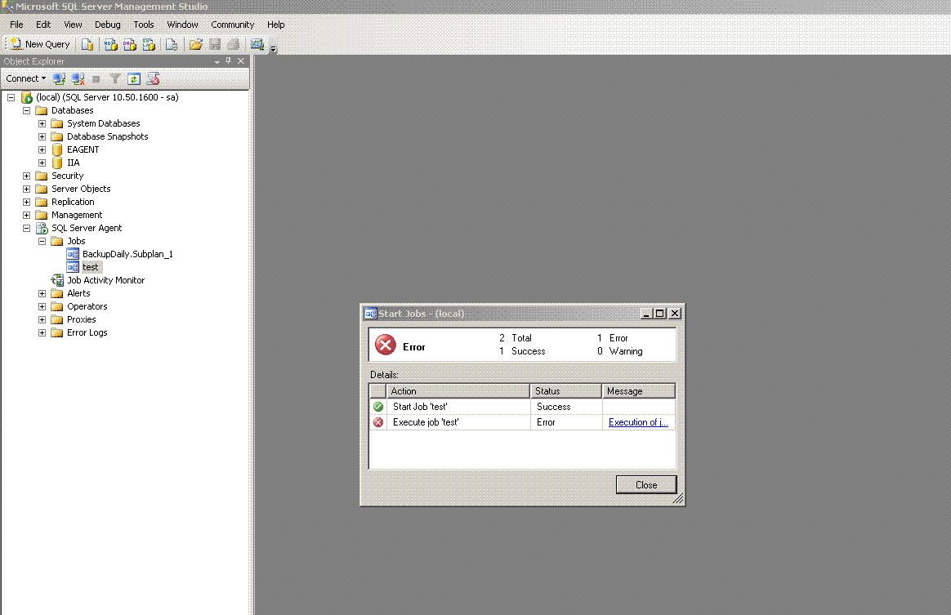Collapse the Jobs folder
The image size is (951, 615).
(x=42, y=241)
